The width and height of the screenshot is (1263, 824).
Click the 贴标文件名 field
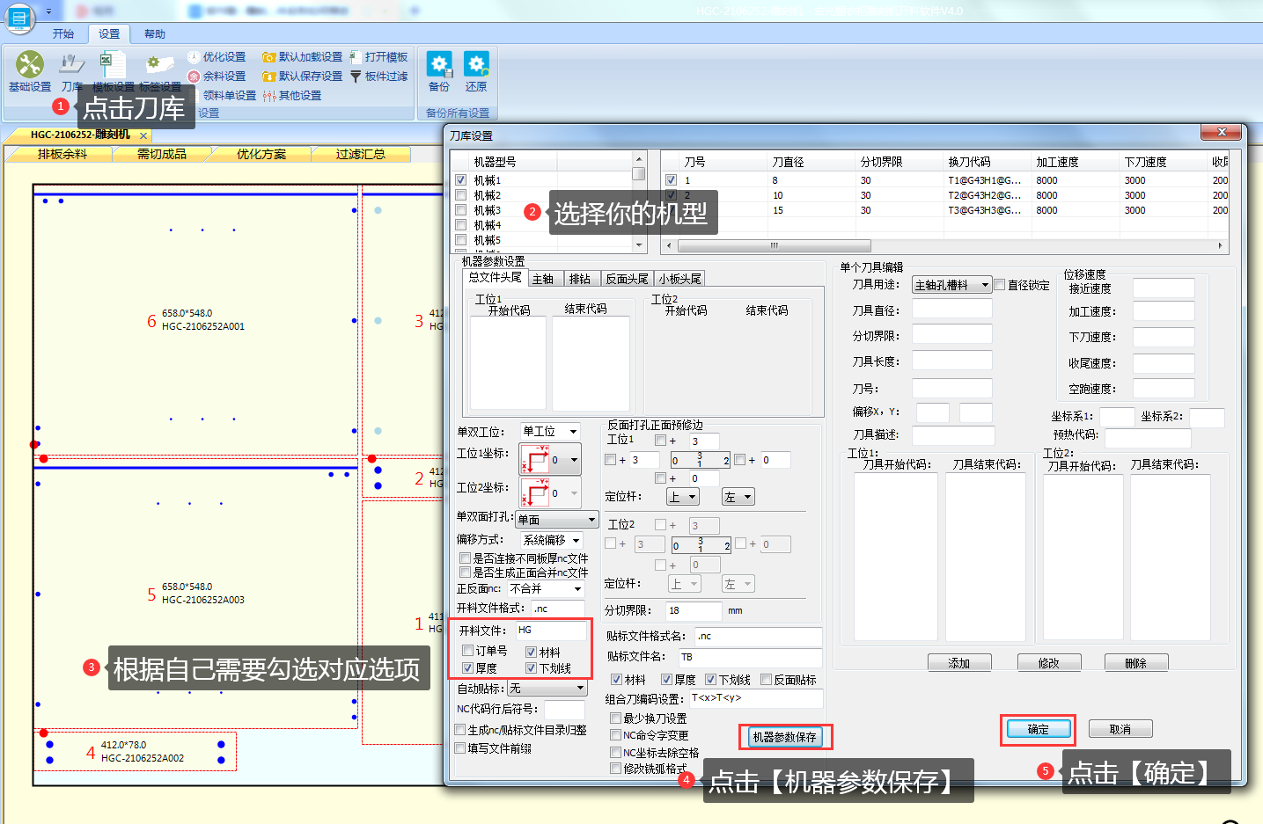750,657
